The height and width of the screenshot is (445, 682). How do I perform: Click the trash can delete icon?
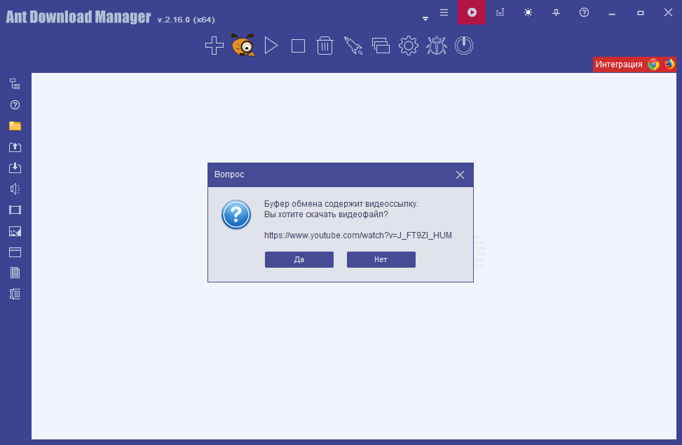click(x=325, y=46)
